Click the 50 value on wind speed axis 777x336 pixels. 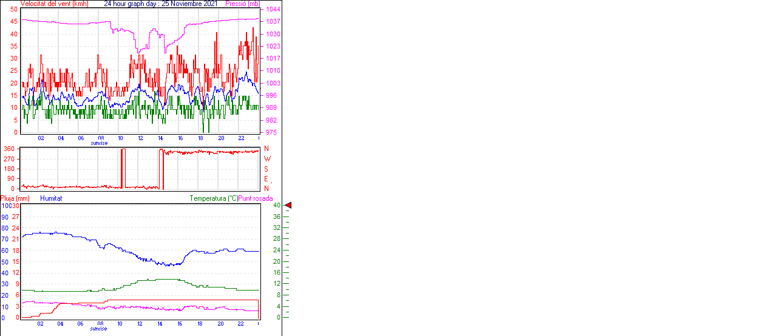[14, 10]
